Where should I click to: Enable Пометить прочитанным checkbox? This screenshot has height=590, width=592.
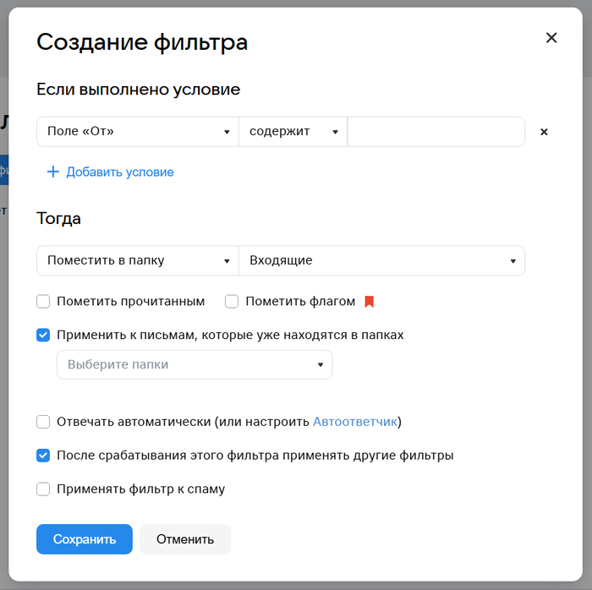[43, 302]
